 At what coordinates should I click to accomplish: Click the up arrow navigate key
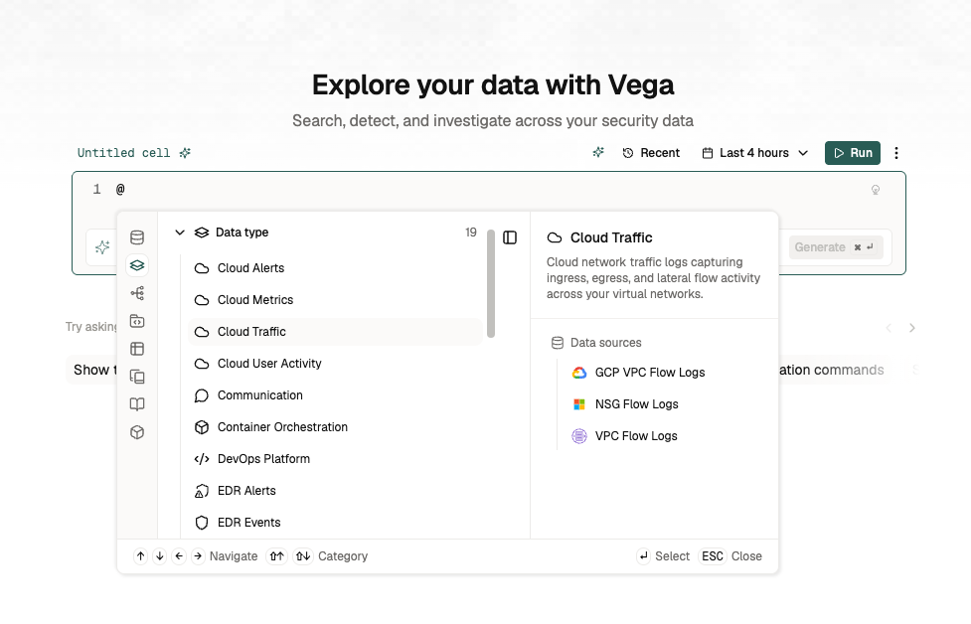coord(140,556)
